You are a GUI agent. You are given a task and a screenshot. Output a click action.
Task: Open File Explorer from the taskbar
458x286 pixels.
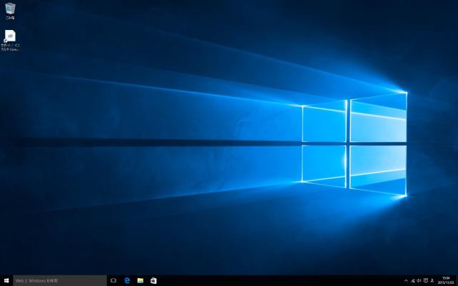(141, 281)
